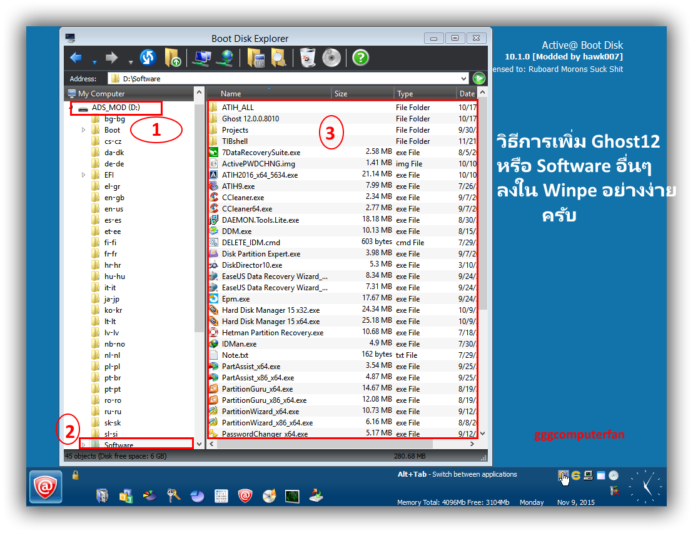Open the Forward history dropdown arrow
693x533 pixels.
(130, 62)
